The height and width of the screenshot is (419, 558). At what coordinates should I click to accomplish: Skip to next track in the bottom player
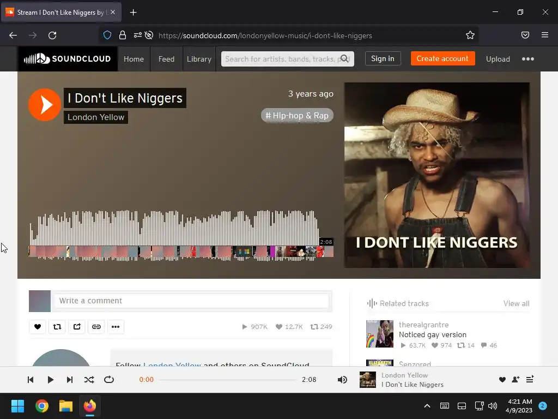[x=70, y=380]
